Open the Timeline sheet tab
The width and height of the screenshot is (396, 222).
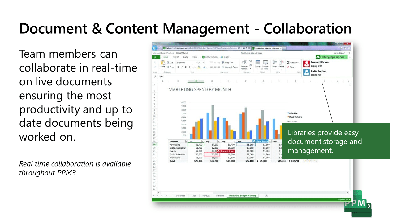(220, 196)
